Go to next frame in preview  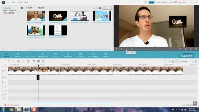tap(122, 49)
